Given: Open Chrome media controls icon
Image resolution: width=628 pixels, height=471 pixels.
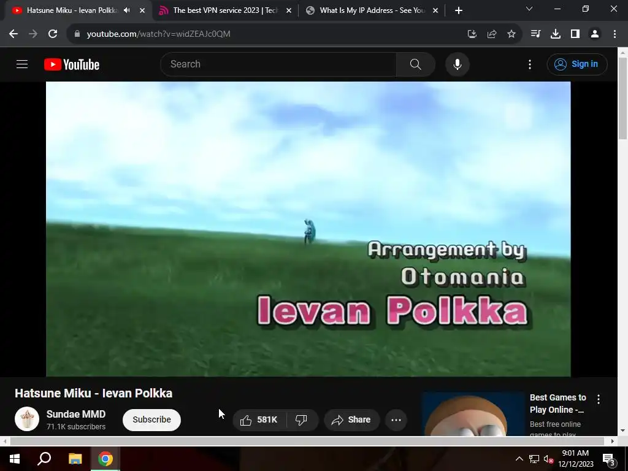Looking at the screenshot, I should (535, 34).
